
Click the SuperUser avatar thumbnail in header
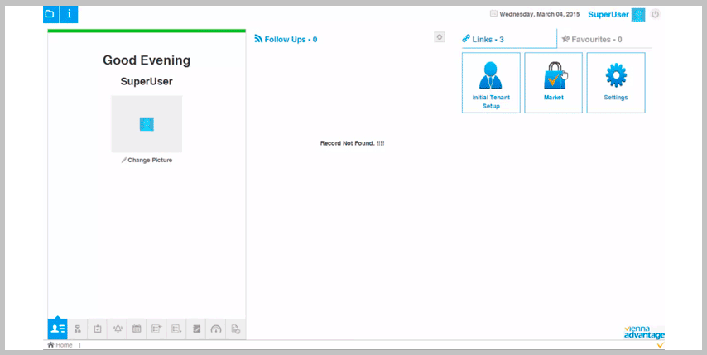[638, 15]
